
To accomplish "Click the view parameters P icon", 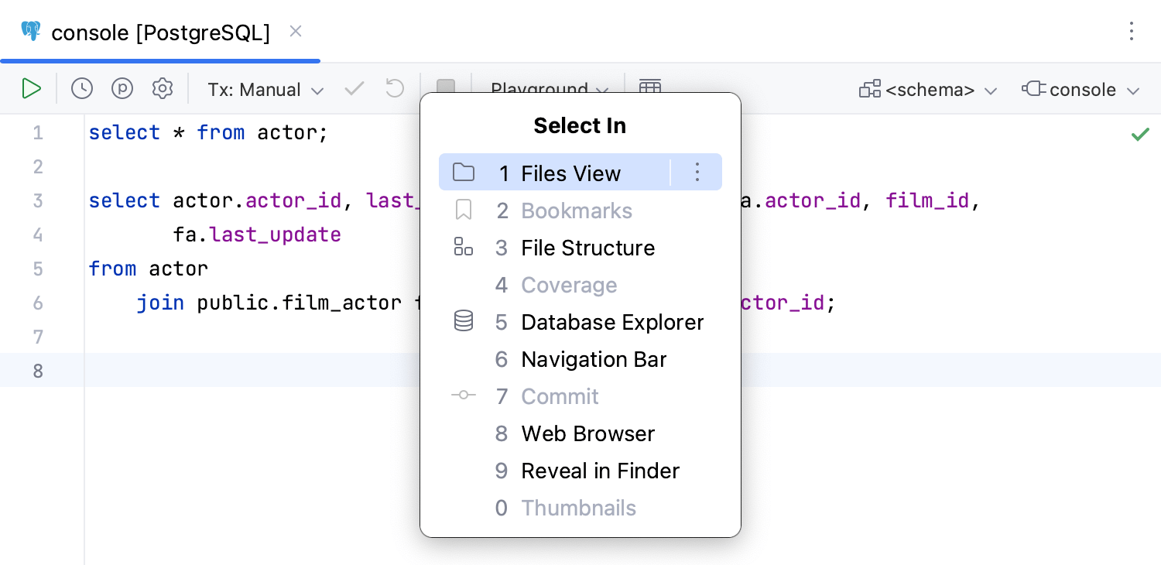I will (x=122, y=89).
